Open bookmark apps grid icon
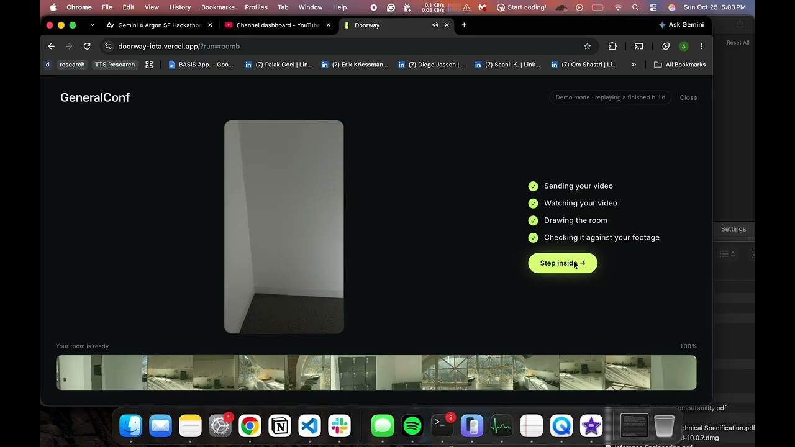Screen dimensions: 795x447 [149, 65]
